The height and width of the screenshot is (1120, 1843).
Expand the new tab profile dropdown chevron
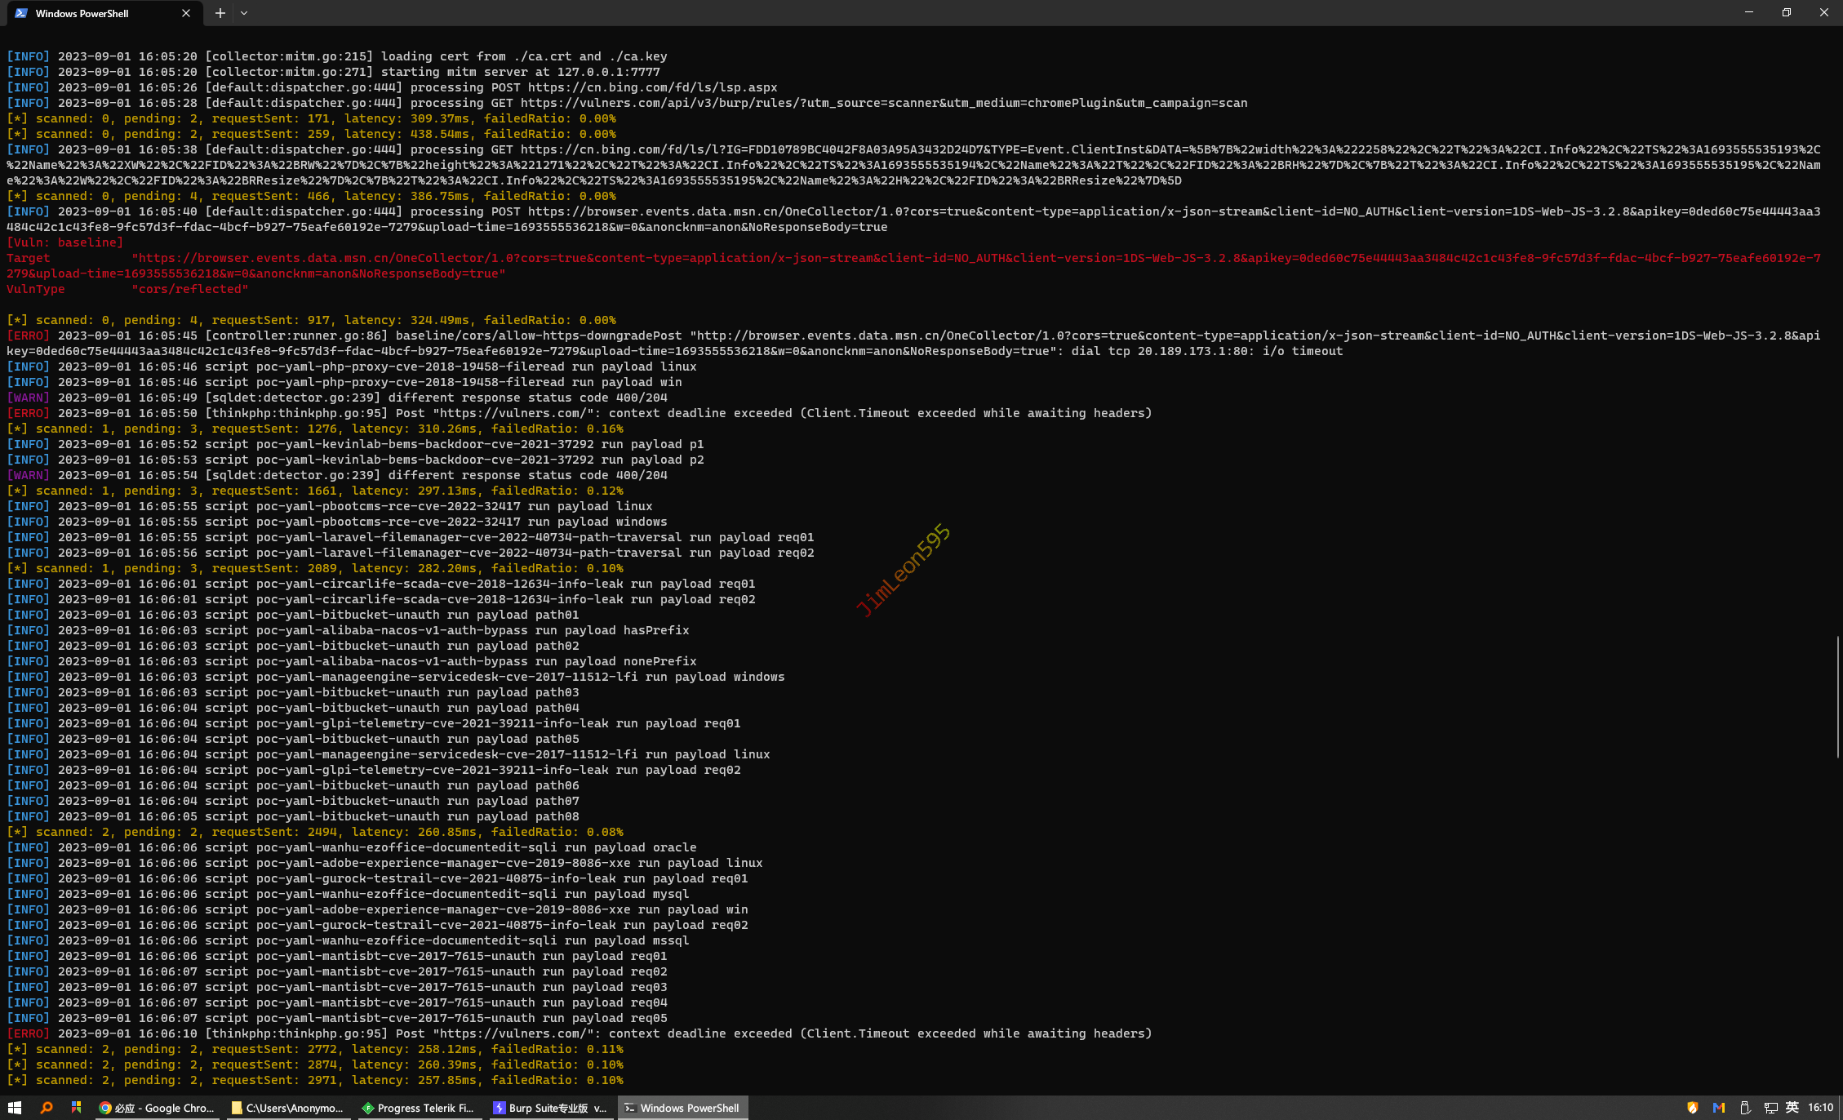[x=244, y=13]
